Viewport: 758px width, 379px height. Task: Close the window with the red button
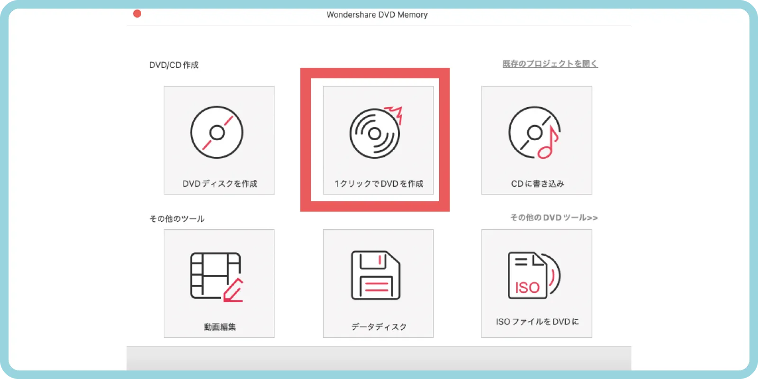coord(137,14)
